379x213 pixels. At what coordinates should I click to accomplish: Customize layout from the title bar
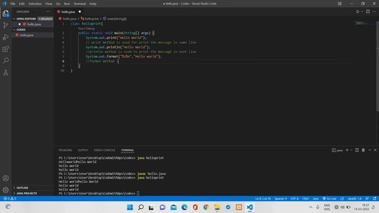point(339,4)
